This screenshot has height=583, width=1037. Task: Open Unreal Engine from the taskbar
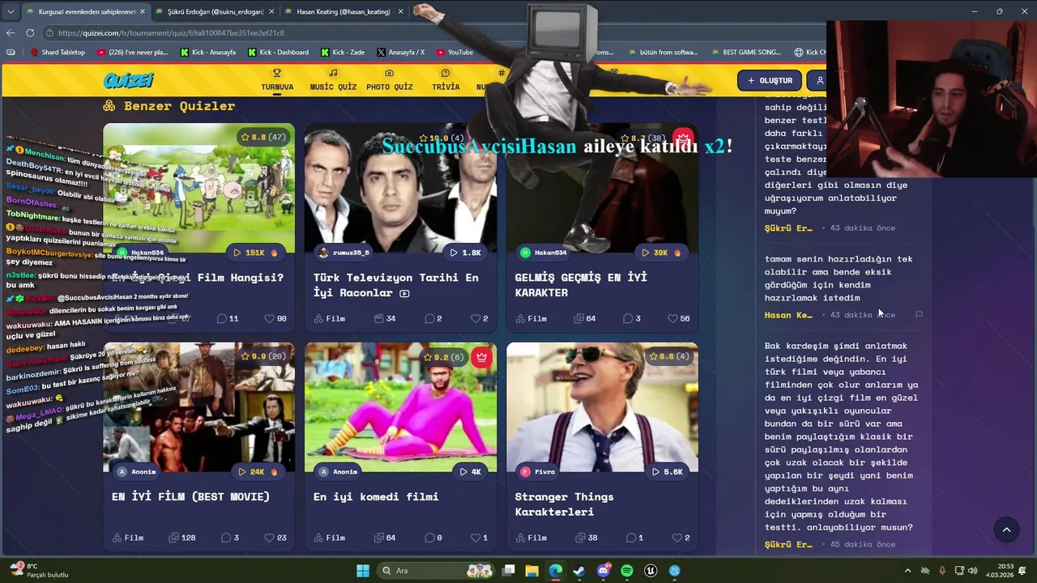click(651, 571)
